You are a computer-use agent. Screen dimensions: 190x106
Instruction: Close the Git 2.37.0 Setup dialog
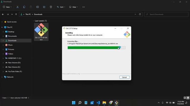pos(128,28)
